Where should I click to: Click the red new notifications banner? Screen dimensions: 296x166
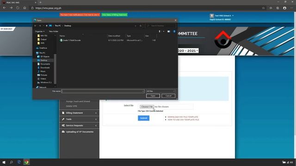point(80,15)
